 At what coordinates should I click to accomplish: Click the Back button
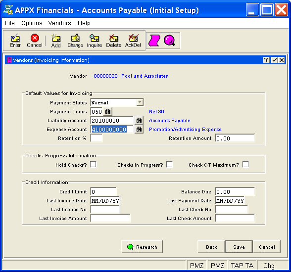[211, 247]
